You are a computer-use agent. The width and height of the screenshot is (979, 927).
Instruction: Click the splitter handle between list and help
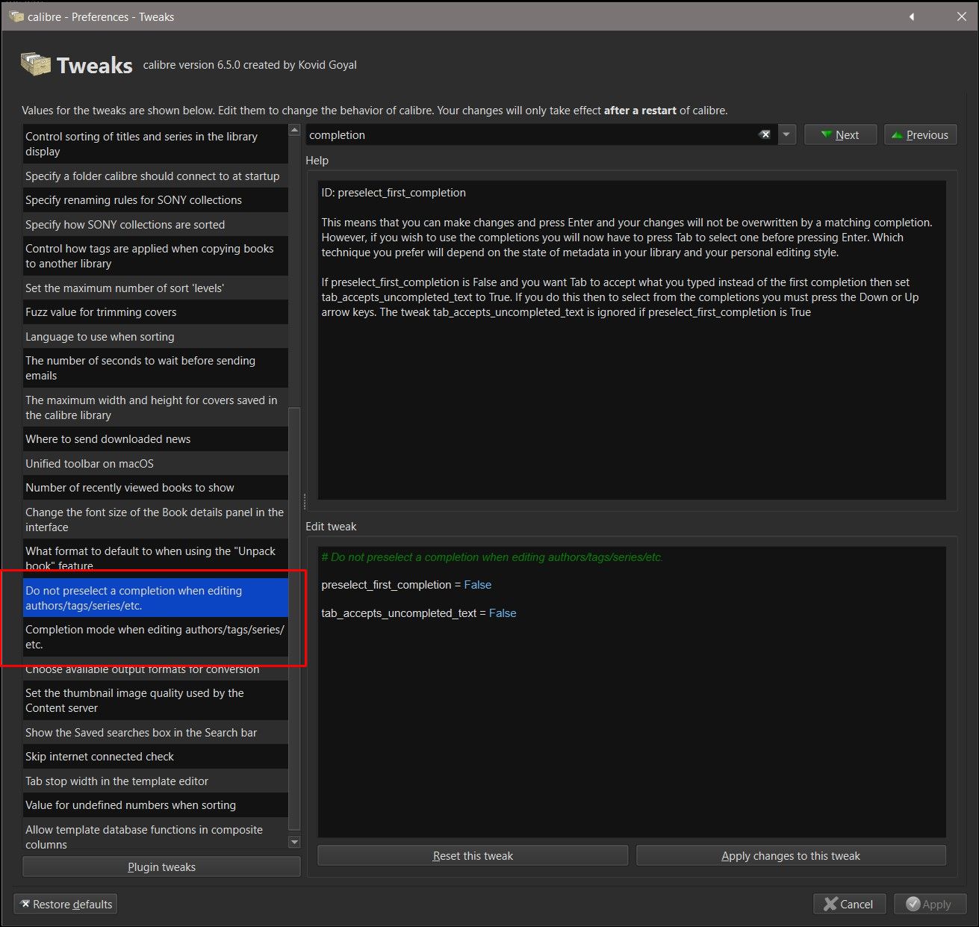[x=304, y=500]
